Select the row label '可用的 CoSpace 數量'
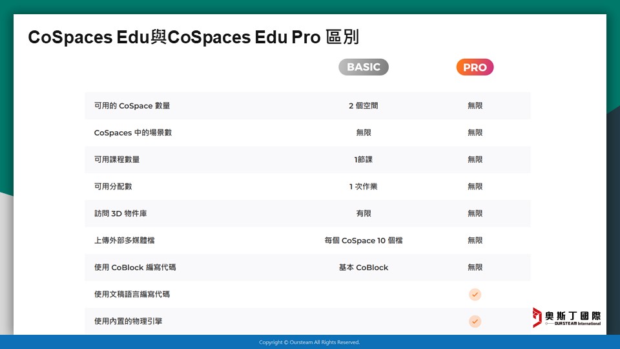 click(x=132, y=105)
